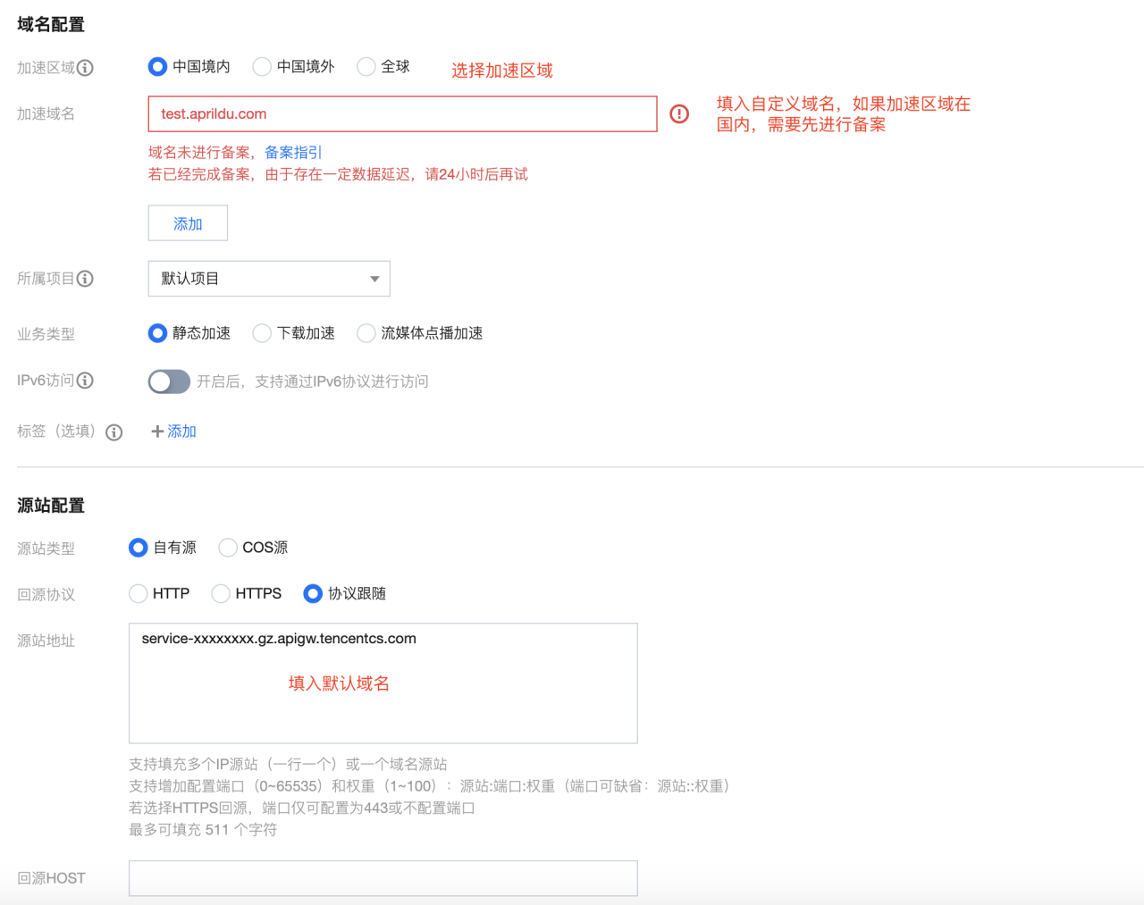Open the 默认项目 project dropdown
The height and width of the screenshot is (905, 1144).
tap(268, 278)
